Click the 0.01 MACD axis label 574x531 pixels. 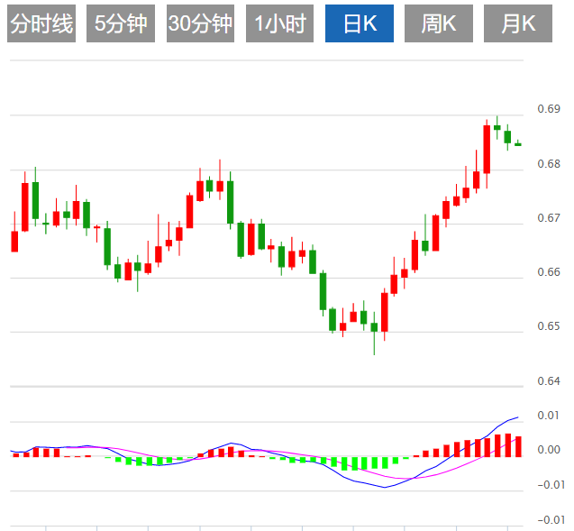point(548,416)
